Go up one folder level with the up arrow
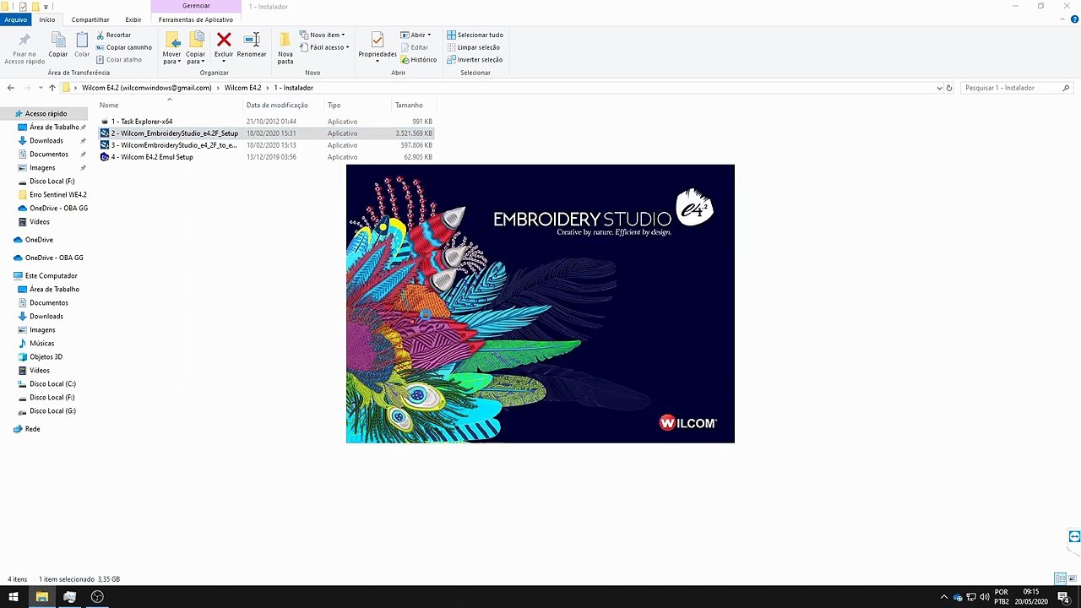Viewport: 1081px width, 608px height. pos(52,88)
